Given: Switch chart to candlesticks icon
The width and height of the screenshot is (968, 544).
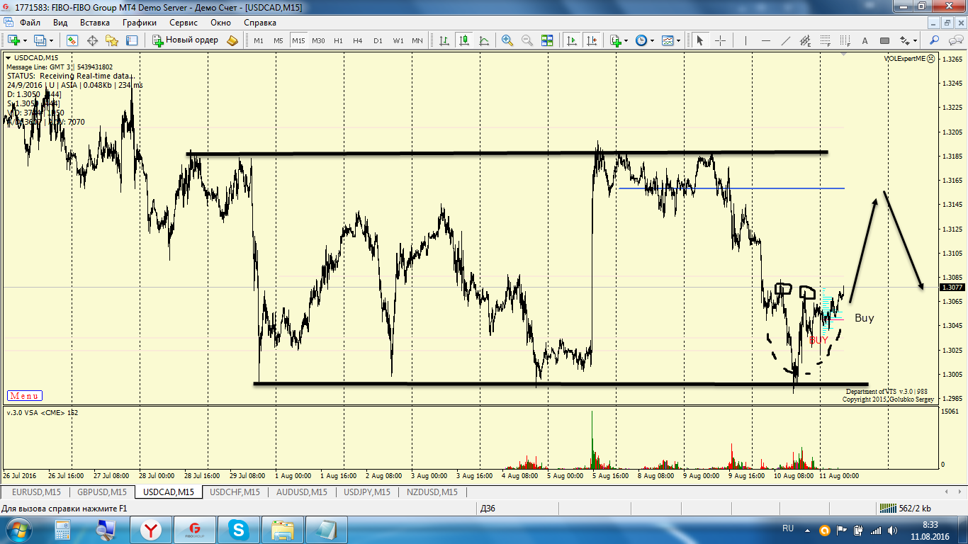Looking at the screenshot, I should click(x=464, y=40).
